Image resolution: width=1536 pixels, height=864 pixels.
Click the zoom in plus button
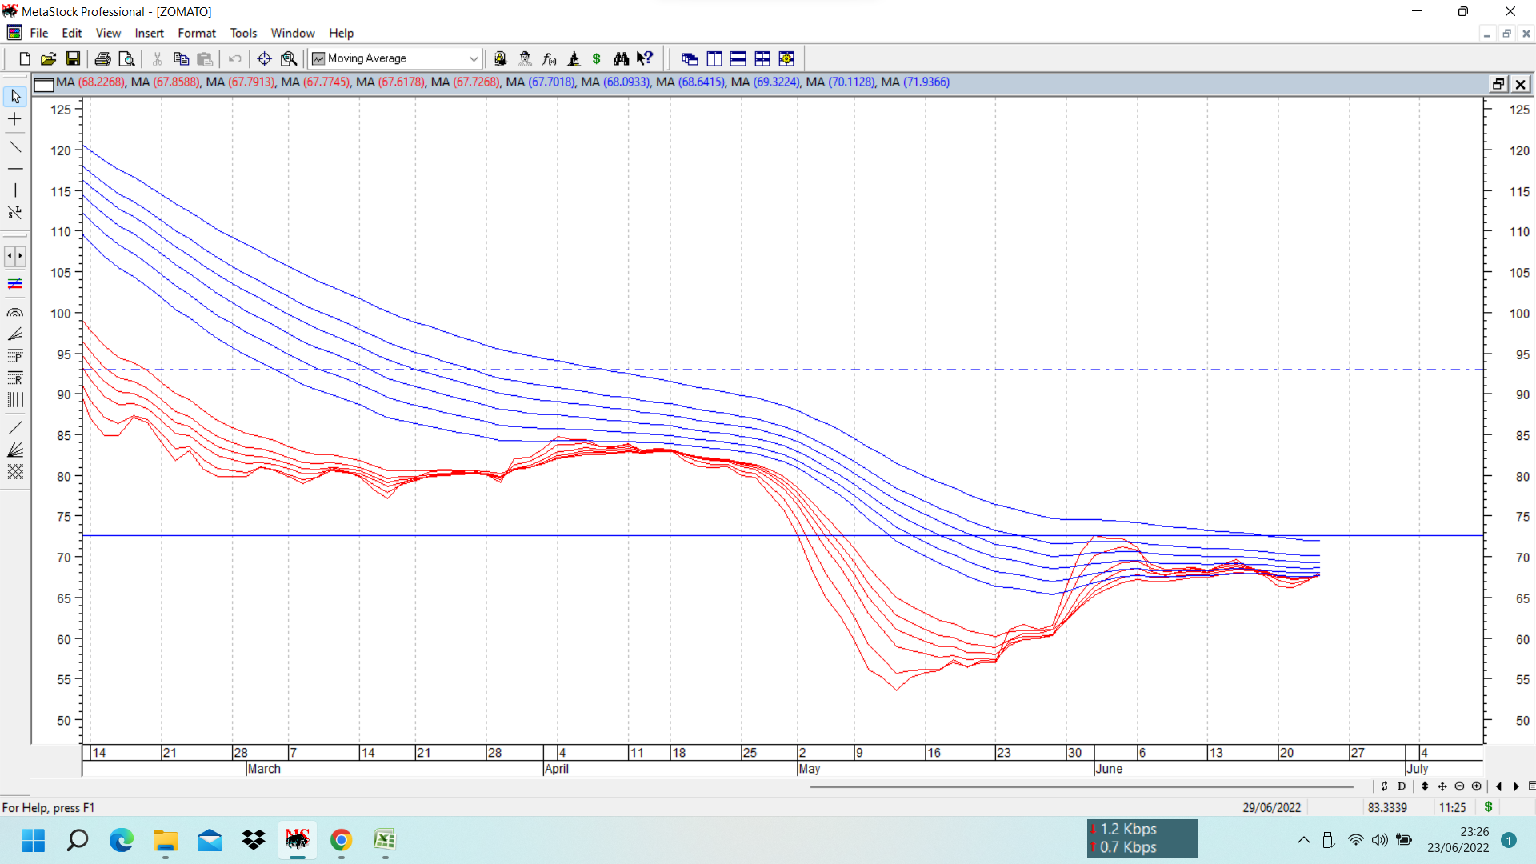pos(1476,786)
